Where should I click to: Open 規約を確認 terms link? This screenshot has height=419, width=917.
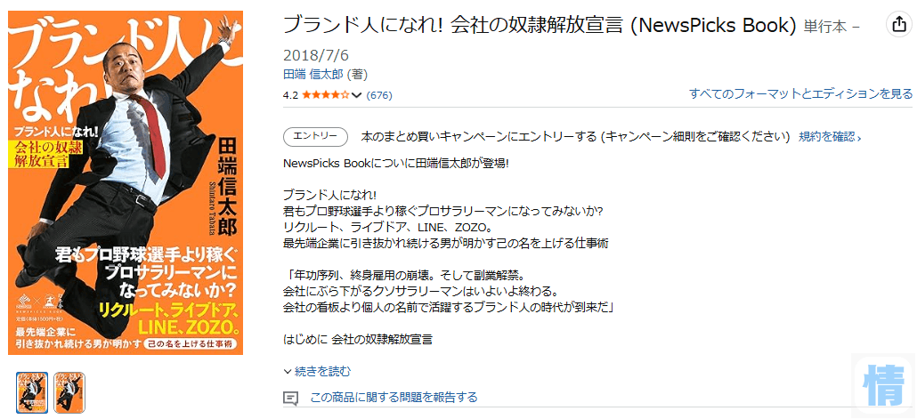tap(826, 137)
